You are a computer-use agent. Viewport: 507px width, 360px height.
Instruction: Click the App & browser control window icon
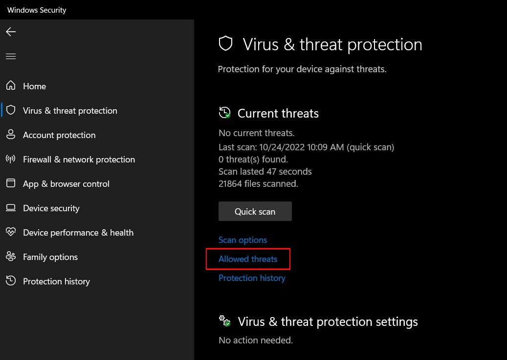[x=11, y=183]
